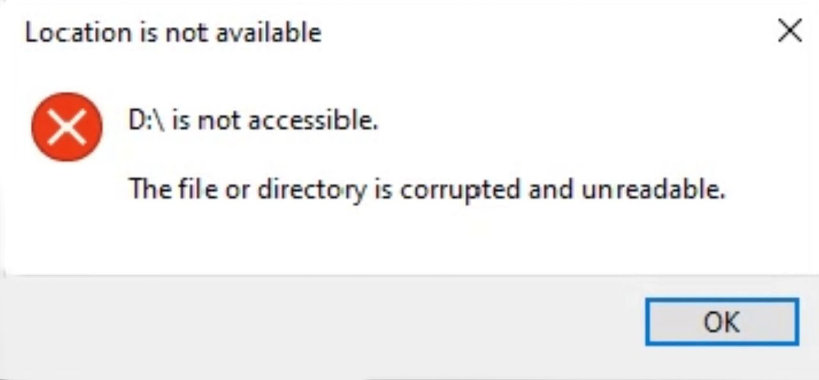Image resolution: width=819 pixels, height=380 pixels.
Task: Click the white cross inside the error icon
Action: [x=67, y=127]
